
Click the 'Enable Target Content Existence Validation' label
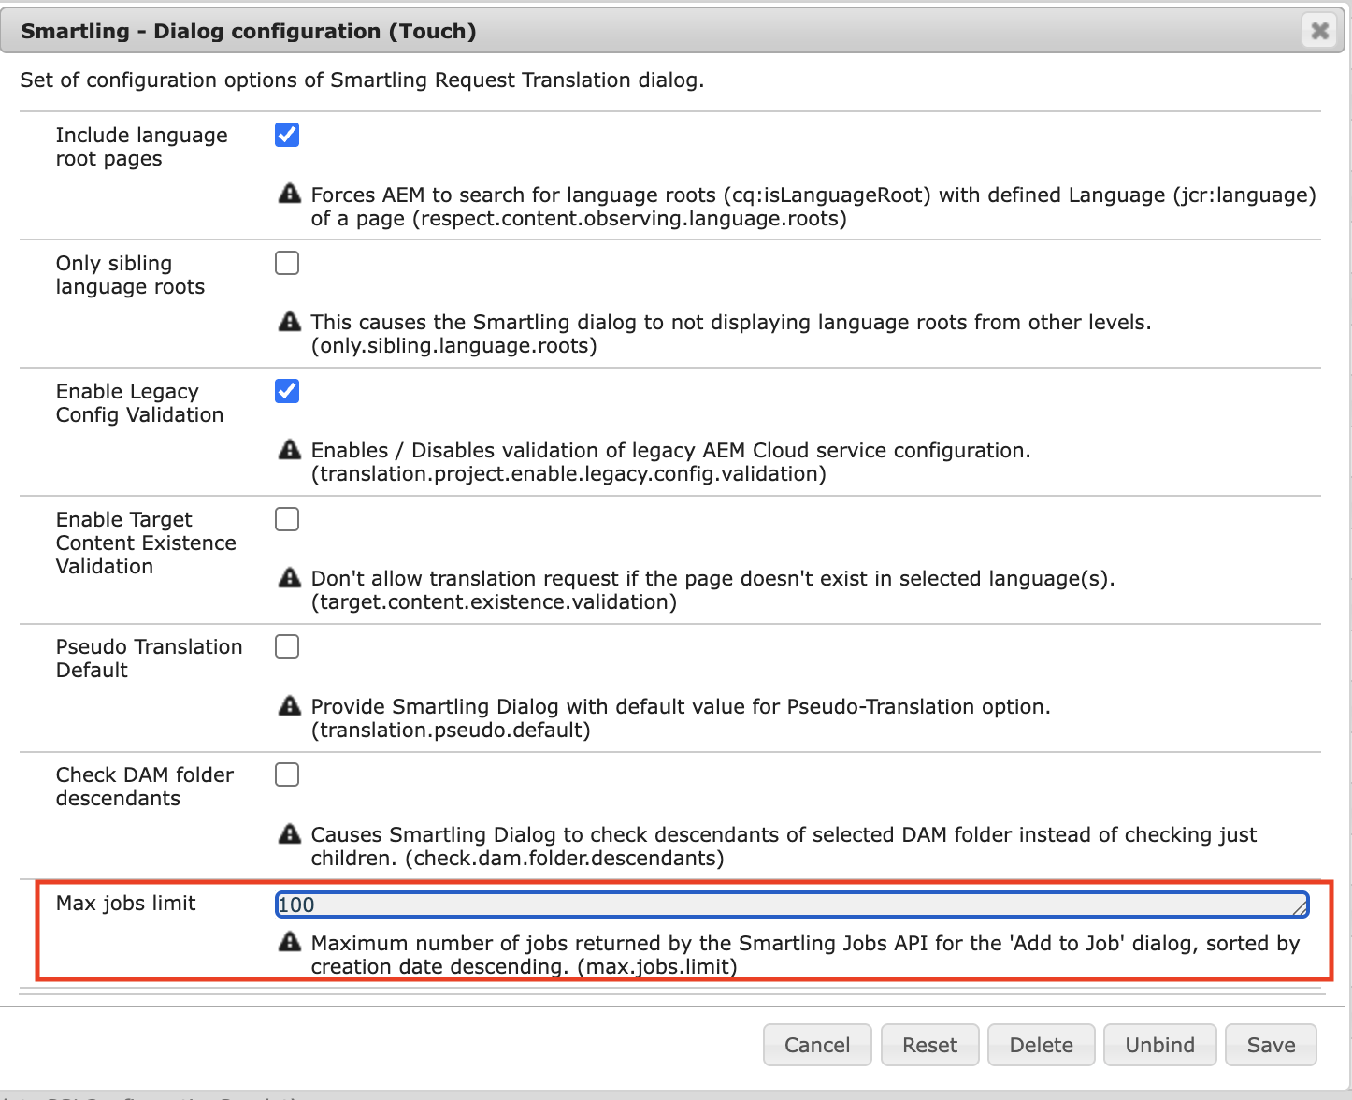point(146,543)
